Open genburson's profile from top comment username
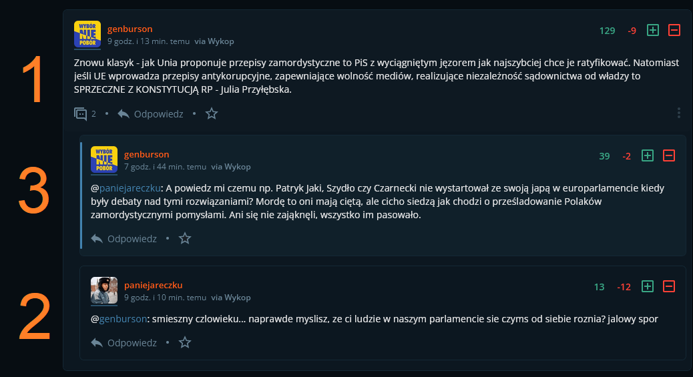Image resolution: width=693 pixels, height=377 pixels. 130,29
